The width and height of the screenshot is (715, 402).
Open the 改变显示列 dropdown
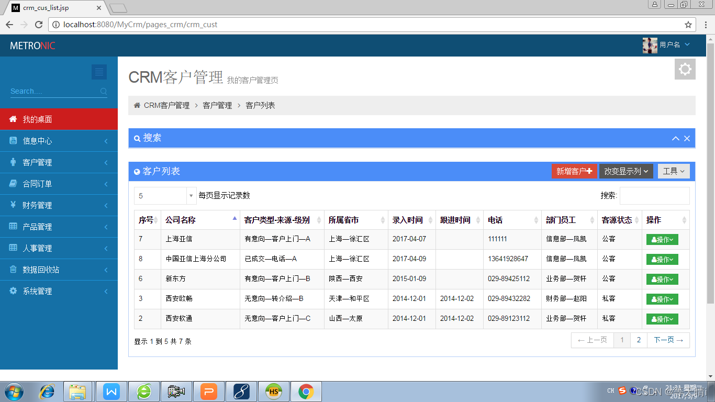tap(626, 171)
